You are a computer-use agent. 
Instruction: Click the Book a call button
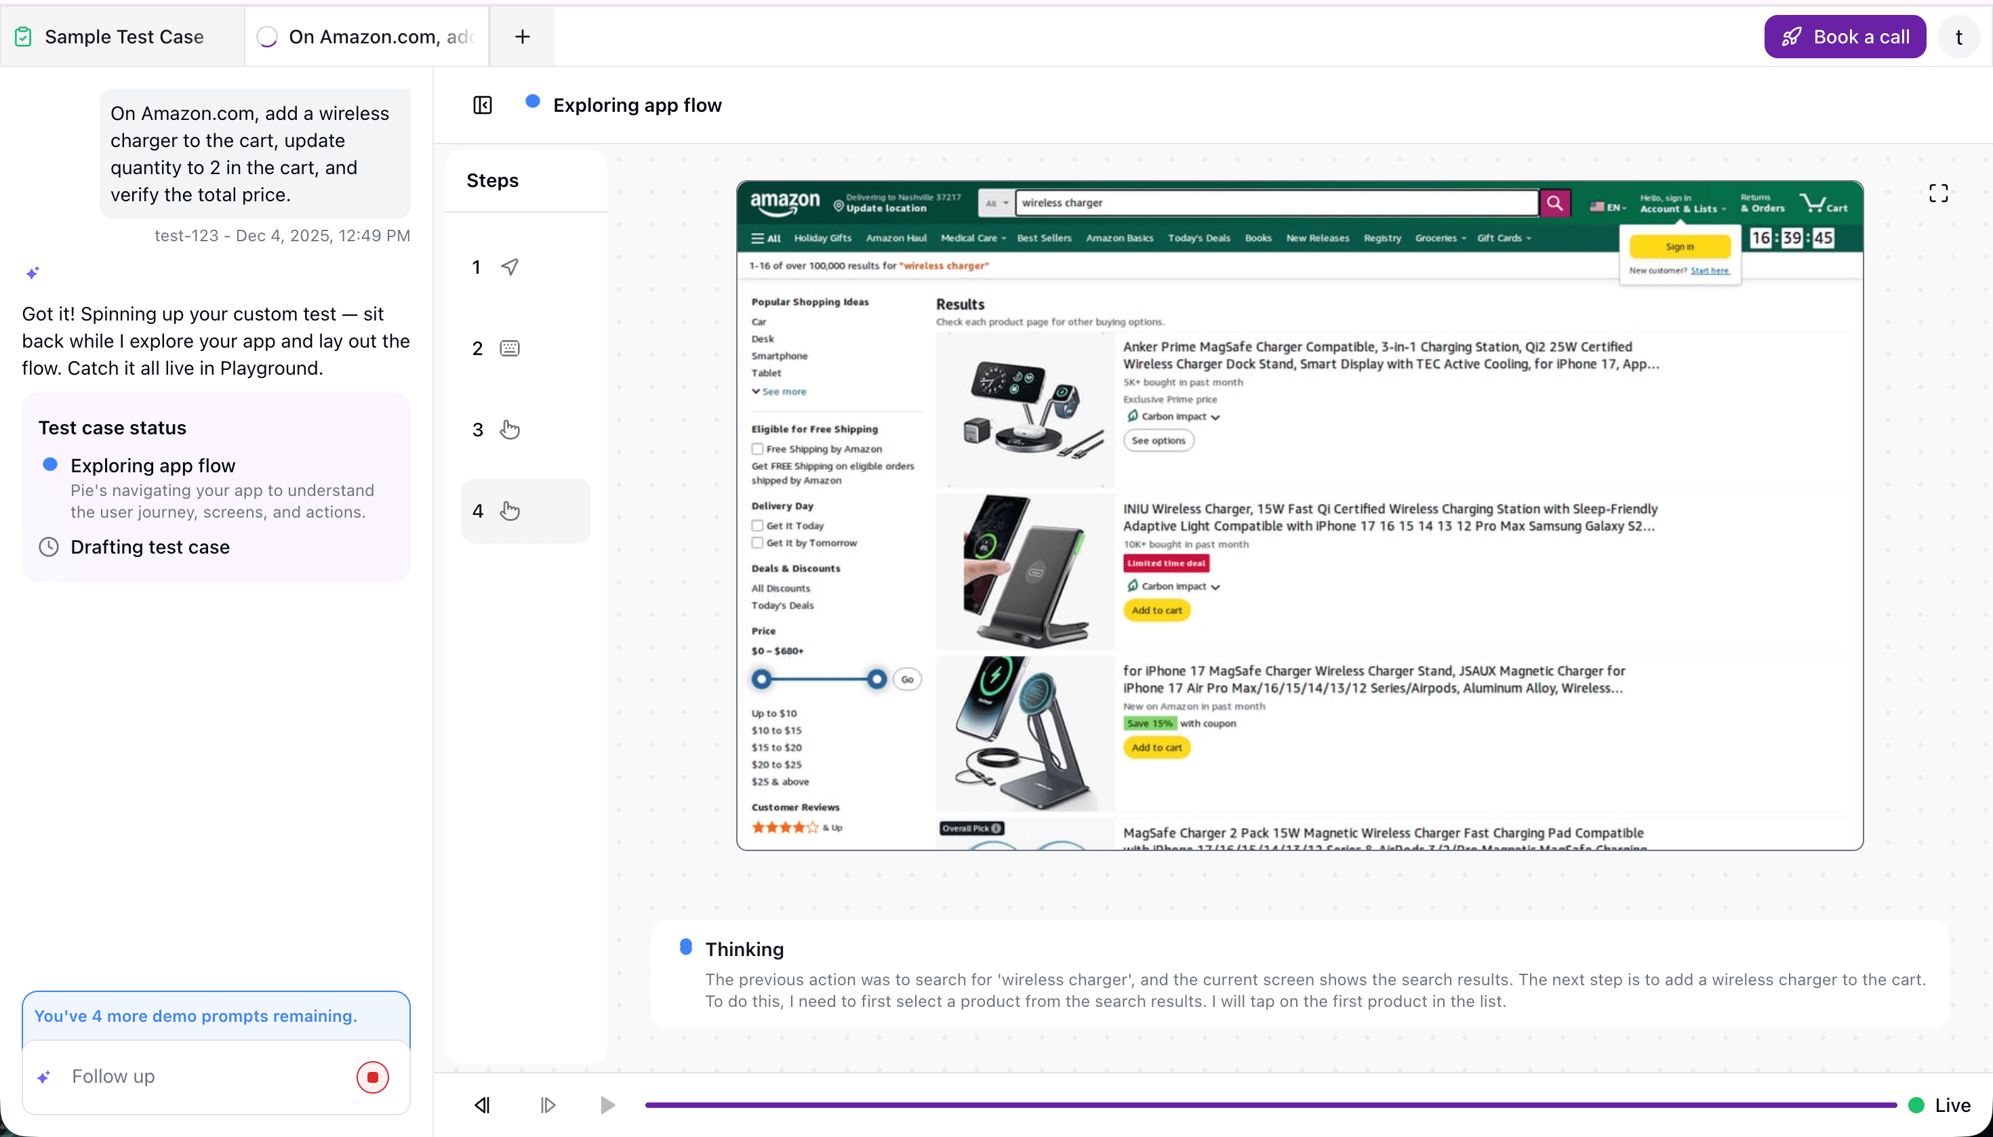coord(1844,37)
